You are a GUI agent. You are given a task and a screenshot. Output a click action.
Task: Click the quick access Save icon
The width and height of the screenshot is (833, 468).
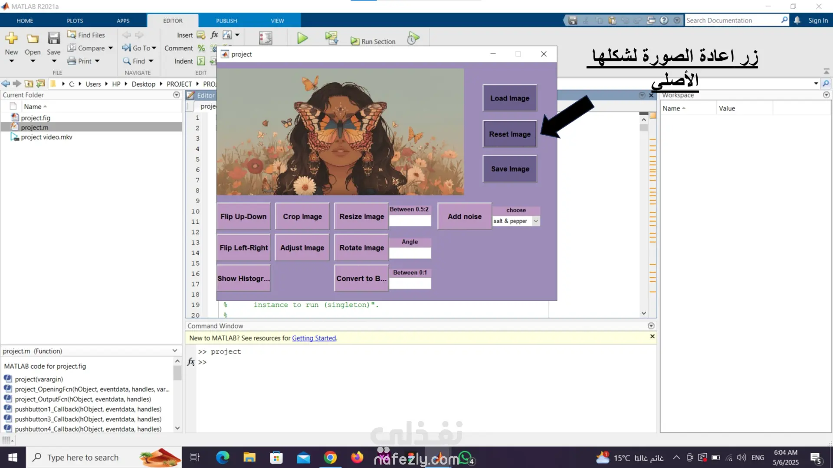[x=573, y=20]
